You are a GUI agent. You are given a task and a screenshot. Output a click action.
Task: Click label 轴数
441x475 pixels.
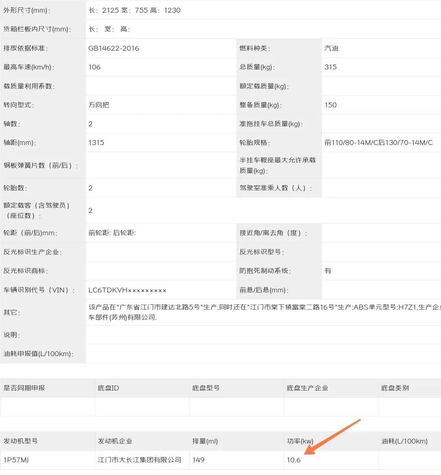11,124
